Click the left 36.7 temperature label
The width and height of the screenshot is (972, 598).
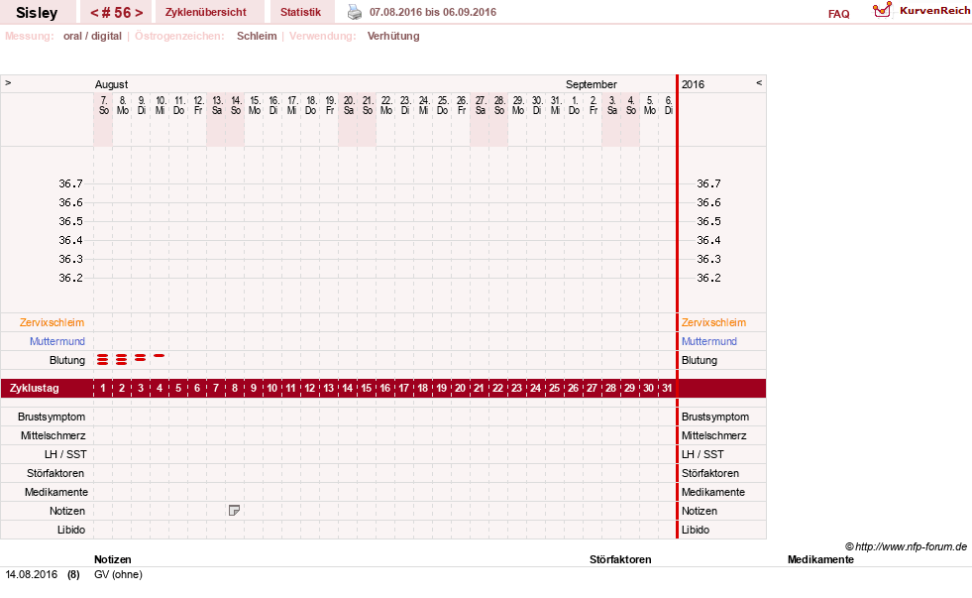click(x=70, y=183)
